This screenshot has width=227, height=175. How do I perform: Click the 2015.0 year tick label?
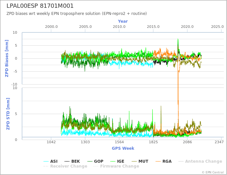click(x=153, y=27)
